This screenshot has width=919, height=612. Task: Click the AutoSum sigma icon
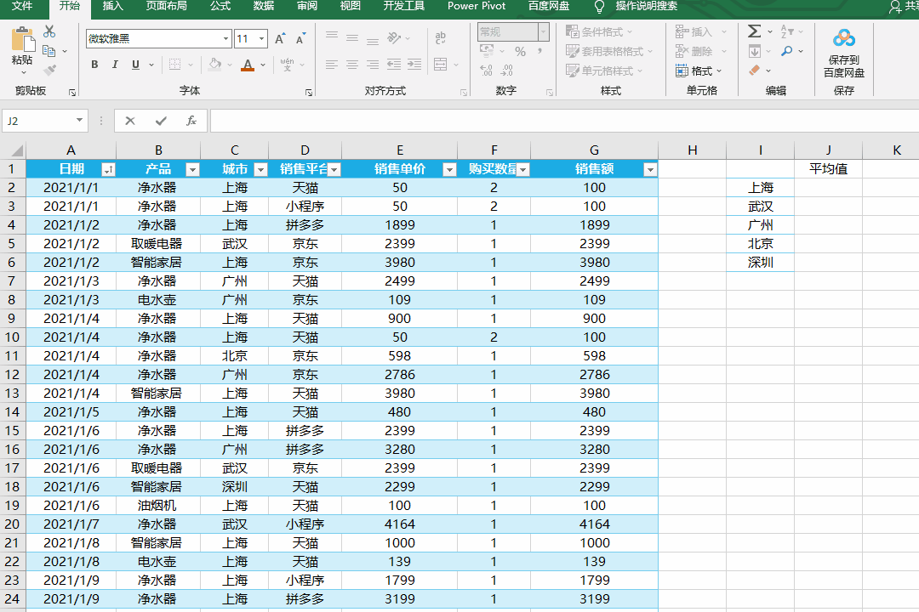[x=754, y=31]
